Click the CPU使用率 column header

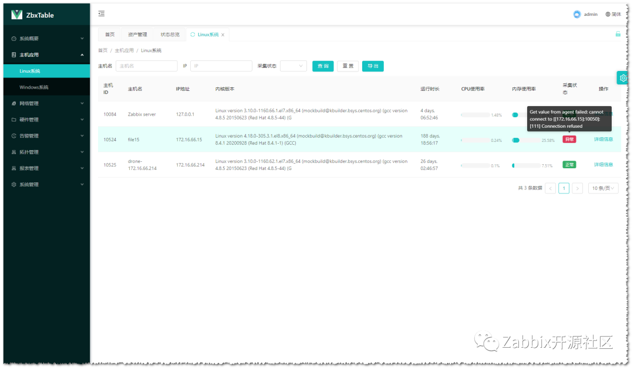pos(473,89)
